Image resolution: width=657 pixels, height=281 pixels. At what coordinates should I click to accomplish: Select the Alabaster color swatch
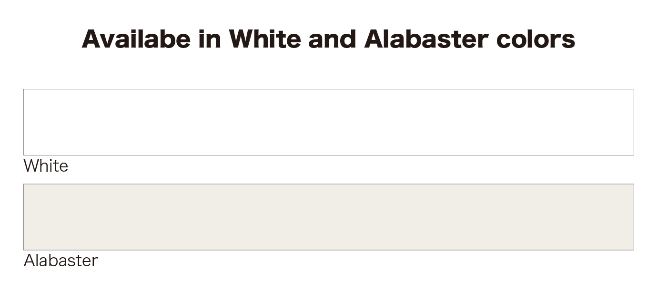tap(328, 217)
